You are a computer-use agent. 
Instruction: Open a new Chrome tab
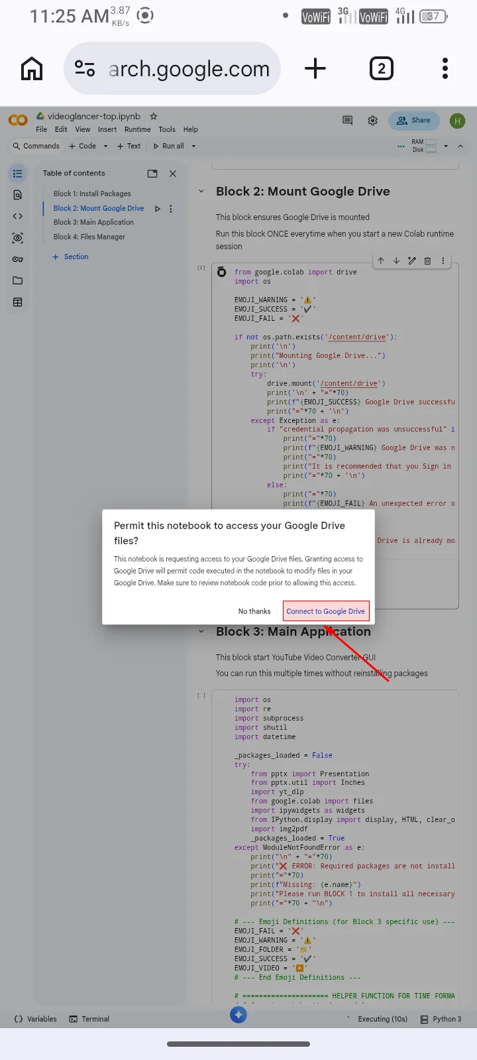315,68
